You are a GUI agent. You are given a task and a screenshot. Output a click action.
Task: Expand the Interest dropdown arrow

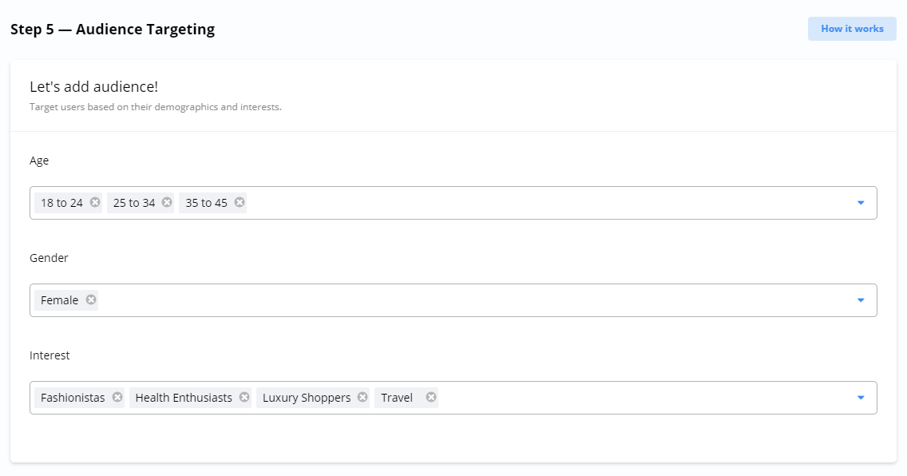coord(861,398)
